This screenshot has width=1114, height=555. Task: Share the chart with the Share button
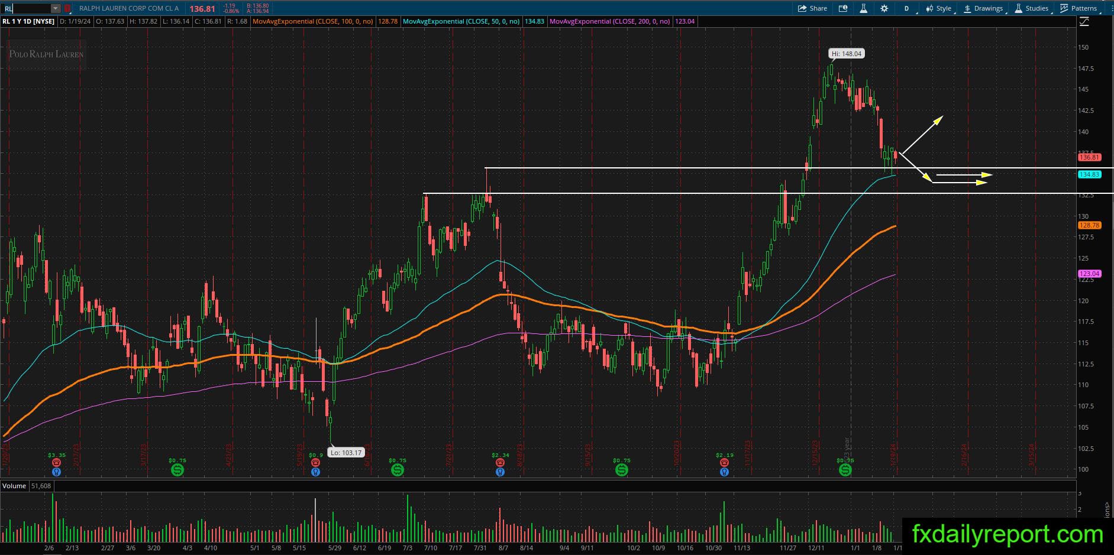point(812,8)
